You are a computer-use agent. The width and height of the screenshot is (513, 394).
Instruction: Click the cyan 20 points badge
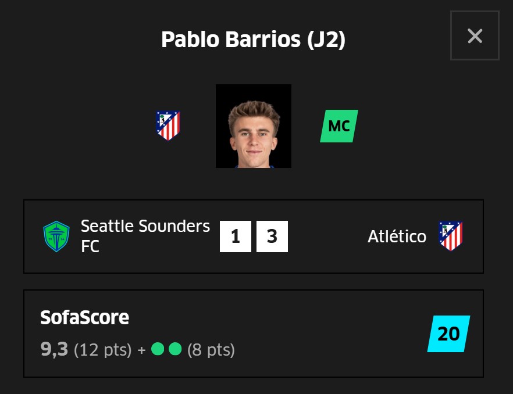pos(447,333)
